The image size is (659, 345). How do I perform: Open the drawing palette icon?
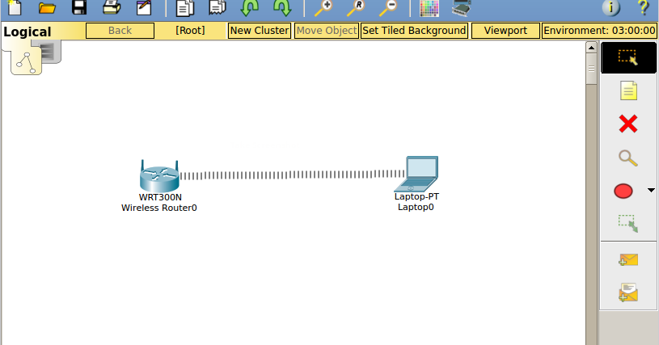pos(429,7)
